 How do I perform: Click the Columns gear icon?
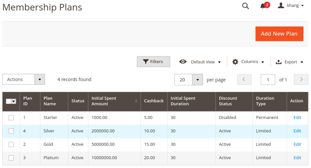coord(235,62)
